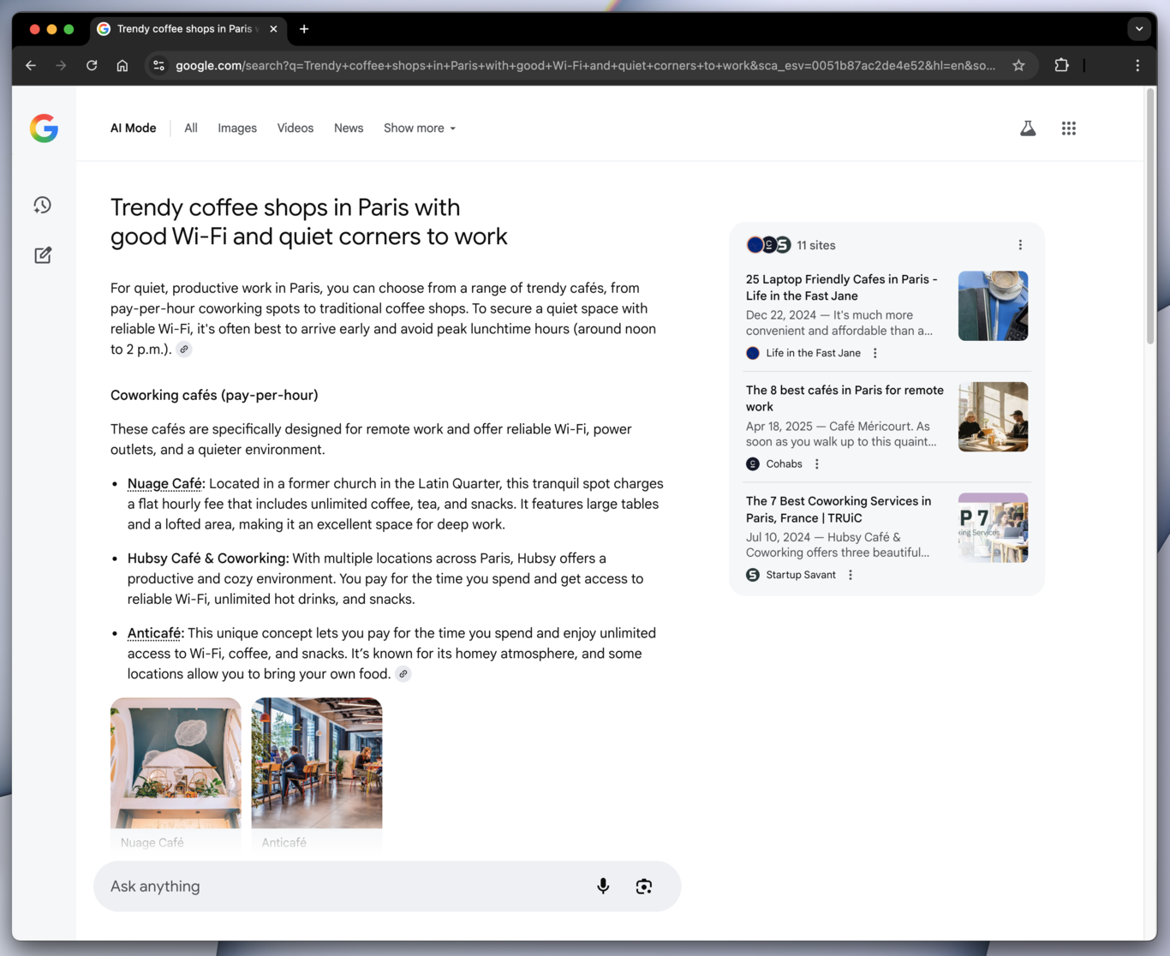Click the microphone voice search icon

tap(603, 887)
